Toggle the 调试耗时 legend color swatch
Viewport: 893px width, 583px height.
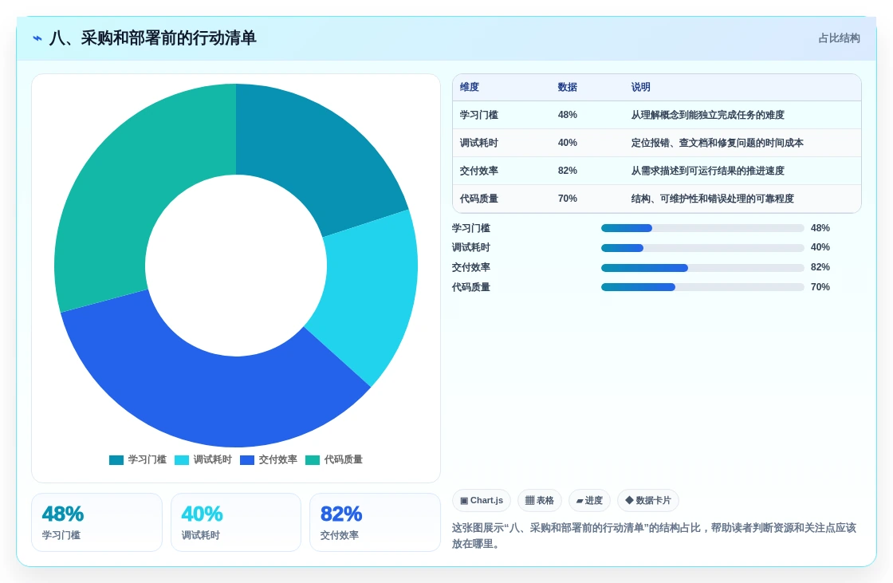(182, 460)
